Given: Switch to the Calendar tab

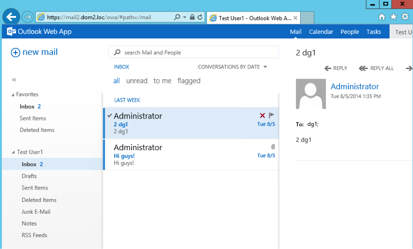Looking at the screenshot, I should (321, 32).
